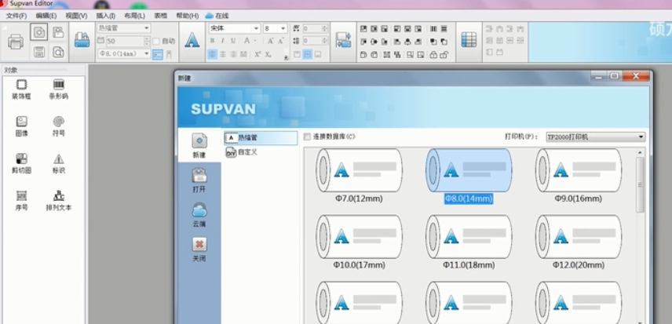Toggle highlighted horizontal label orientation button

(x=158, y=54)
